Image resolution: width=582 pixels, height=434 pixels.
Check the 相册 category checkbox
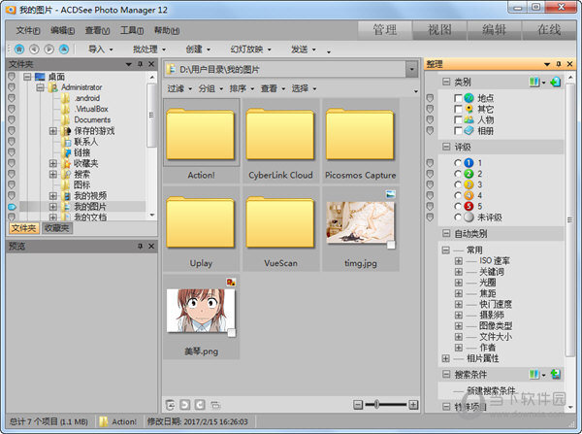[x=458, y=130]
